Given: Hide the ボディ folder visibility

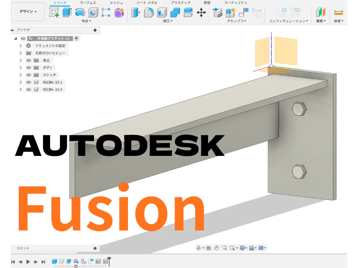Looking at the screenshot, I should pyautogui.click(x=28, y=67).
